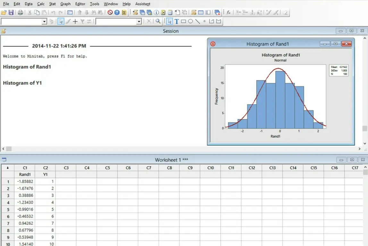Screen dimensions: 368x246
Task: Toggle worksheet data entry direction arrow
Action: click(x=8, y=168)
